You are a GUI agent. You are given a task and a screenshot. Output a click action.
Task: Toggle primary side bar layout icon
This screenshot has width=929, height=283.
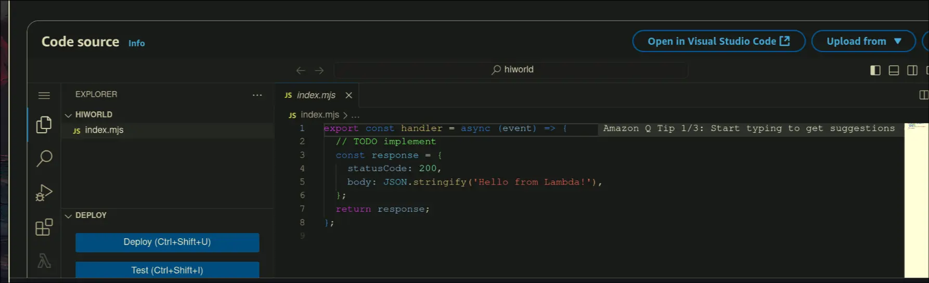coord(875,70)
